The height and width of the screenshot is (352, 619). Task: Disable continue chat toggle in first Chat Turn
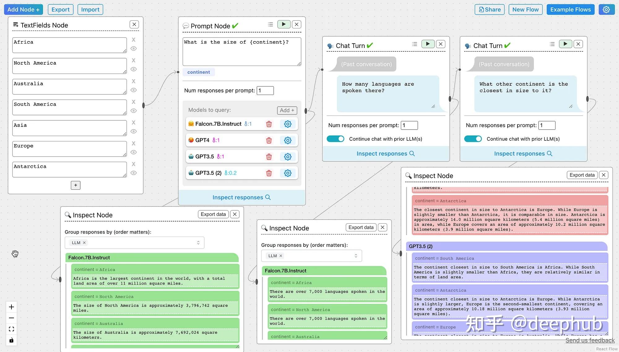click(x=335, y=139)
